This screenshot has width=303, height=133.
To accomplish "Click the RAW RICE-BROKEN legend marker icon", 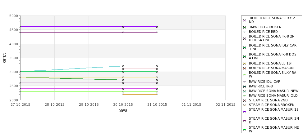I will point(245,27).
